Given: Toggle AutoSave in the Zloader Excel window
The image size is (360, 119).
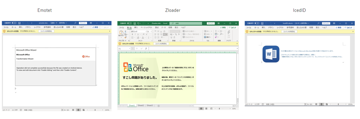Looking at the screenshot, I should click(x=129, y=23).
